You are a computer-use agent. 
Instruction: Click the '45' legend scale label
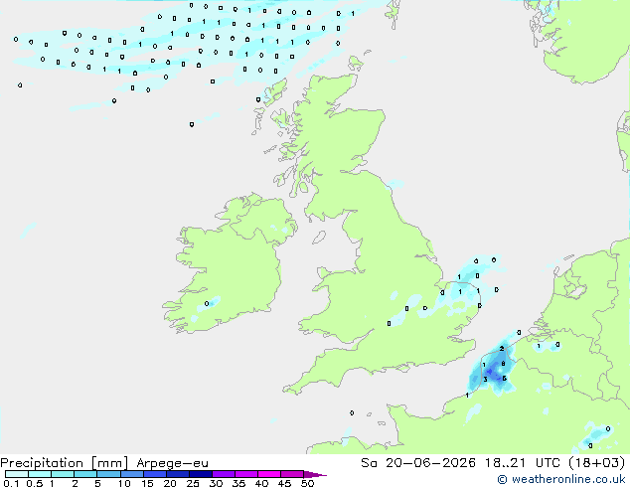click(284, 483)
